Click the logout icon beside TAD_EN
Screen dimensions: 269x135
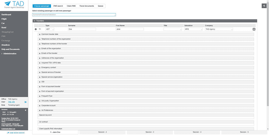tap(26, 102)
